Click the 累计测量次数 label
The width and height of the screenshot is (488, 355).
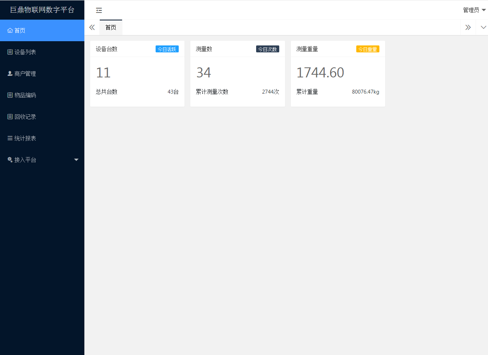[212, 92]
